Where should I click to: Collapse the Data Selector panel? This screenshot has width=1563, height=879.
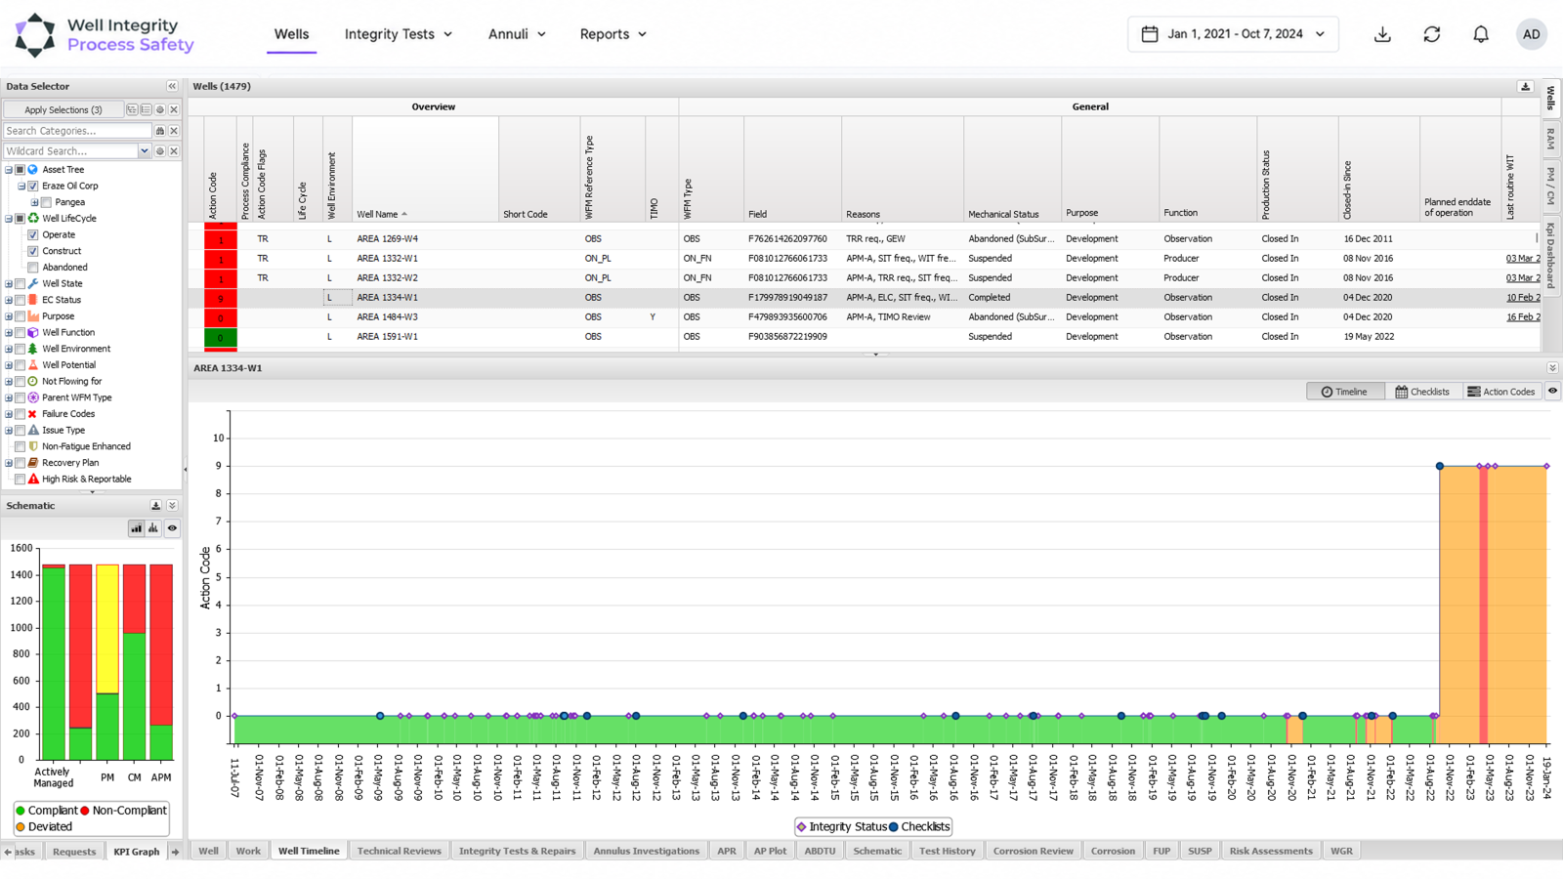[172, 86]
